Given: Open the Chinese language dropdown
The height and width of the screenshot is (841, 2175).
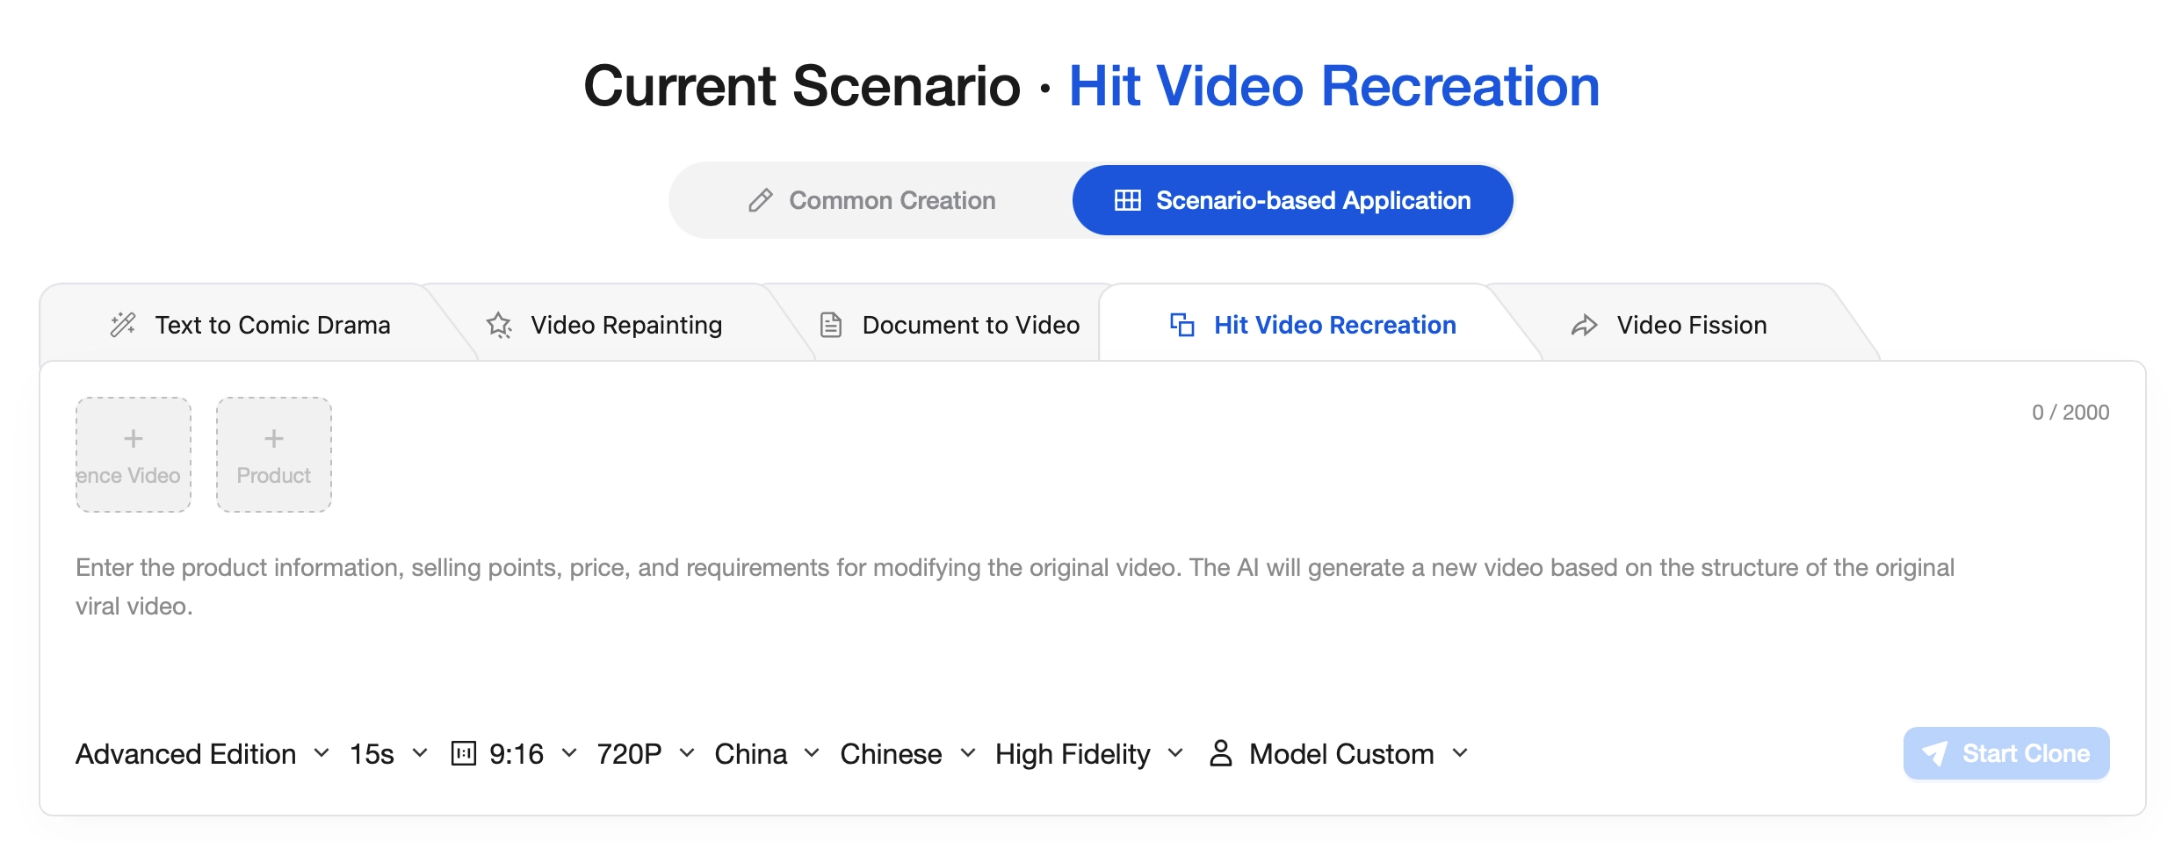Looking at the screenshot, I should pos(908,754).
